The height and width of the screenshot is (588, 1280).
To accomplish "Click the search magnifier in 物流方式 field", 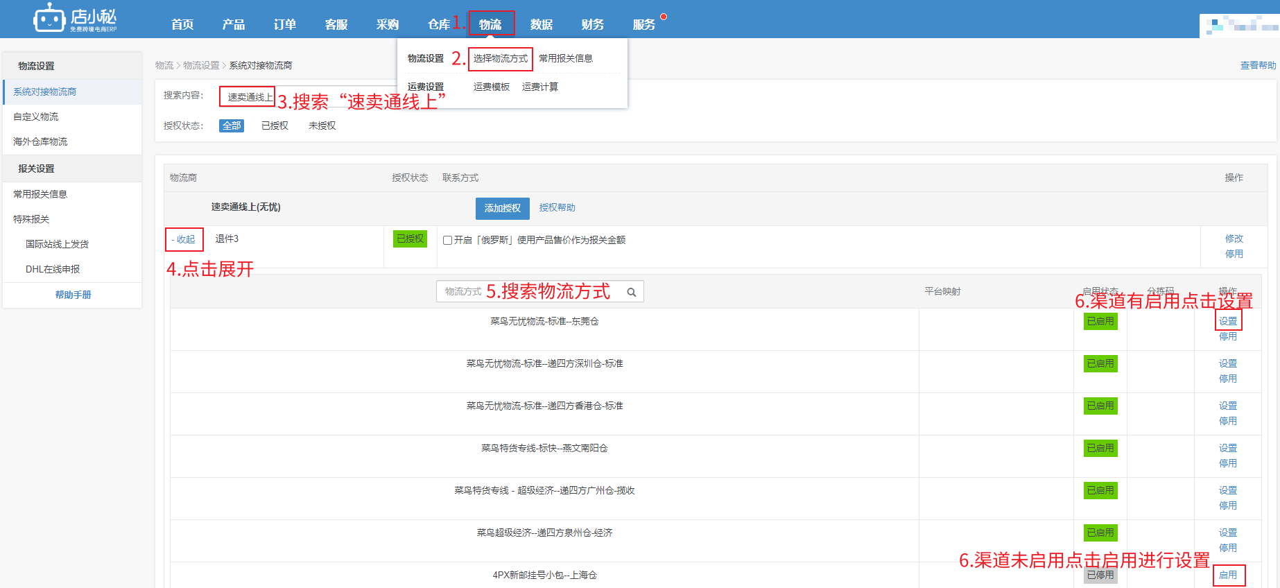I will point(632,292).
